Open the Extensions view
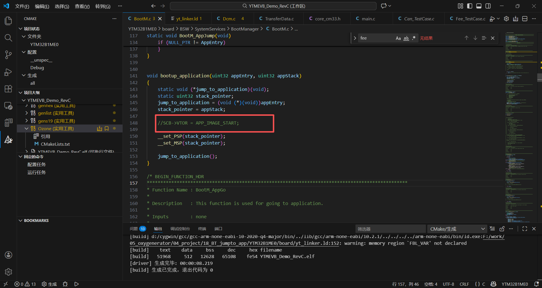This screenshot has width=542, height=288. (x=8, y=89)
